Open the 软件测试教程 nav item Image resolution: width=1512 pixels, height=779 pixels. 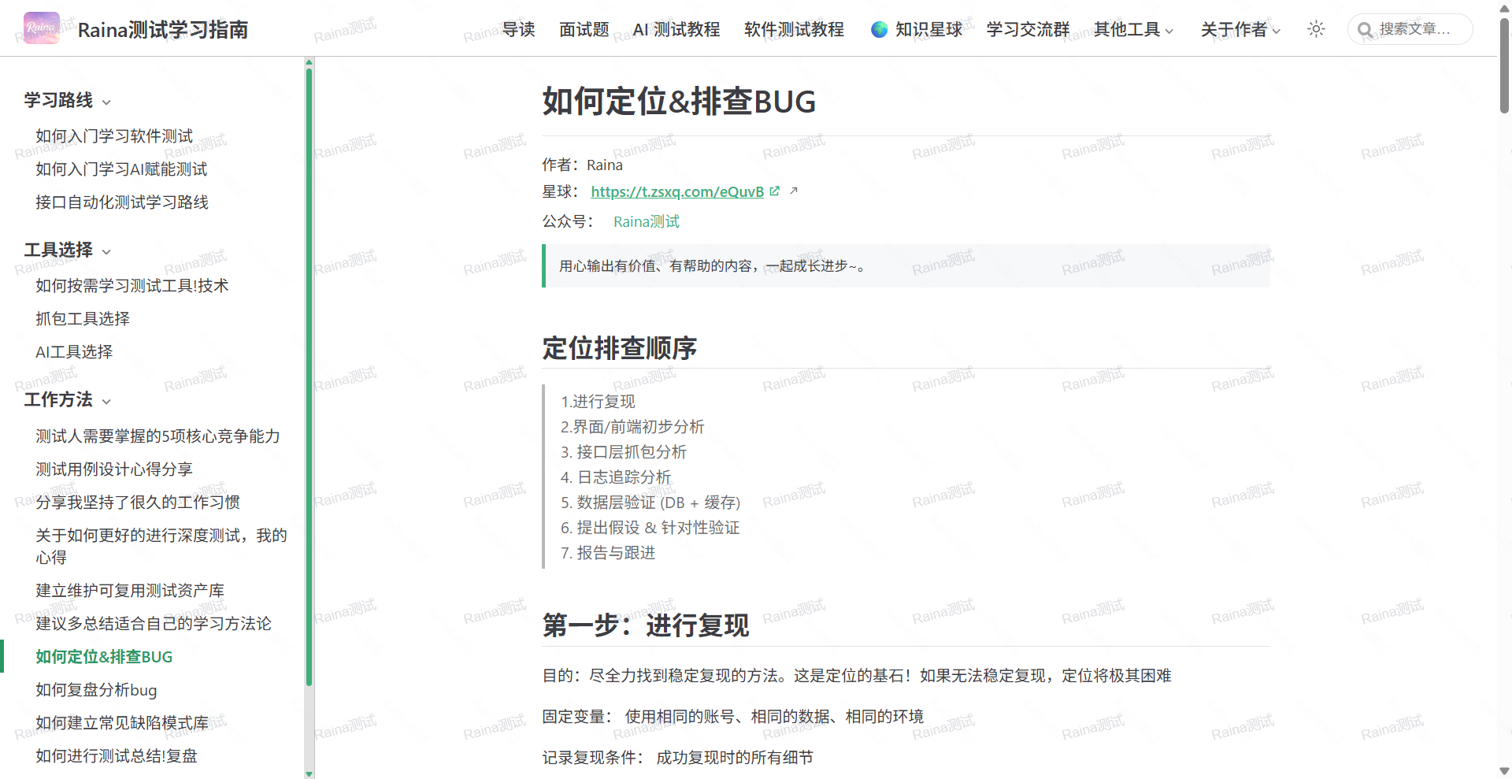(794, 29)
